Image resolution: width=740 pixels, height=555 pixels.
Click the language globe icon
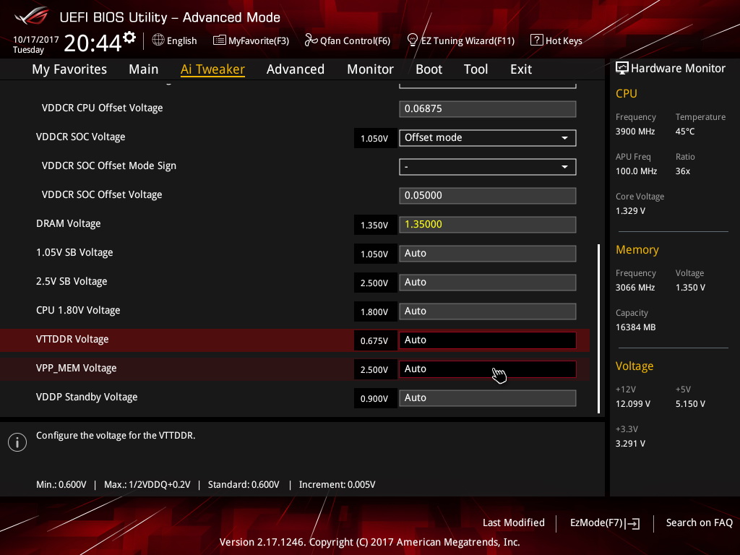click(158, 40)
